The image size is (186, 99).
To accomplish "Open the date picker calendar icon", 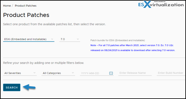I will coord(111,73).
